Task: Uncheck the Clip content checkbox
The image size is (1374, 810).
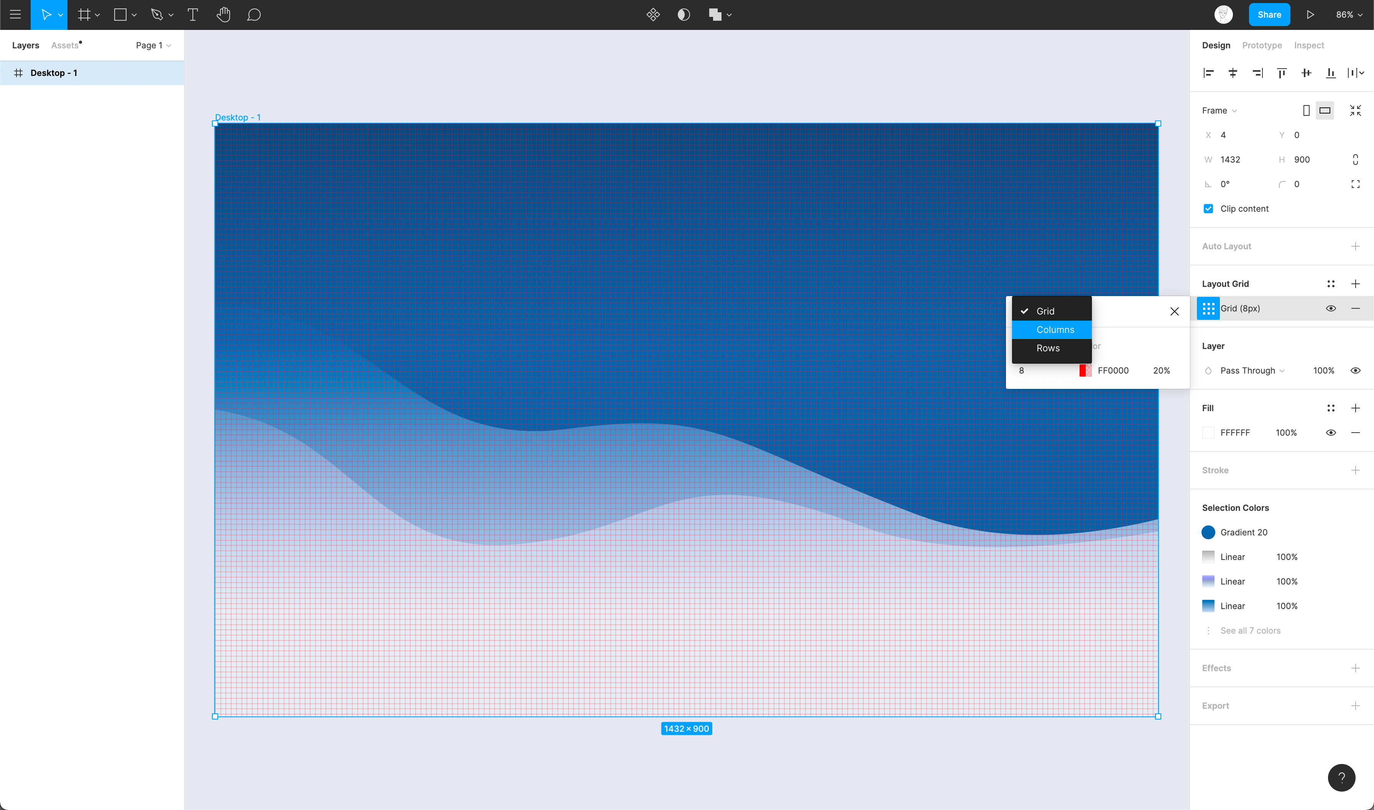Action: [1208, 209]
